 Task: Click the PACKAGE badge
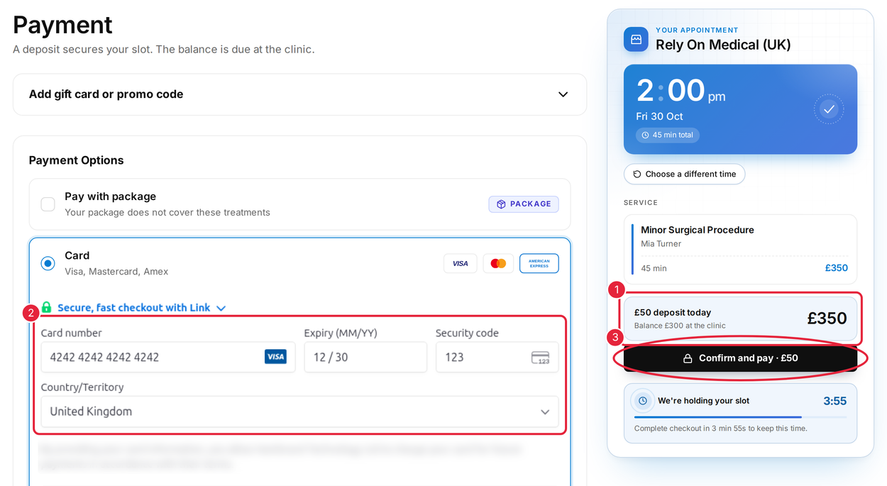point(524,204)
